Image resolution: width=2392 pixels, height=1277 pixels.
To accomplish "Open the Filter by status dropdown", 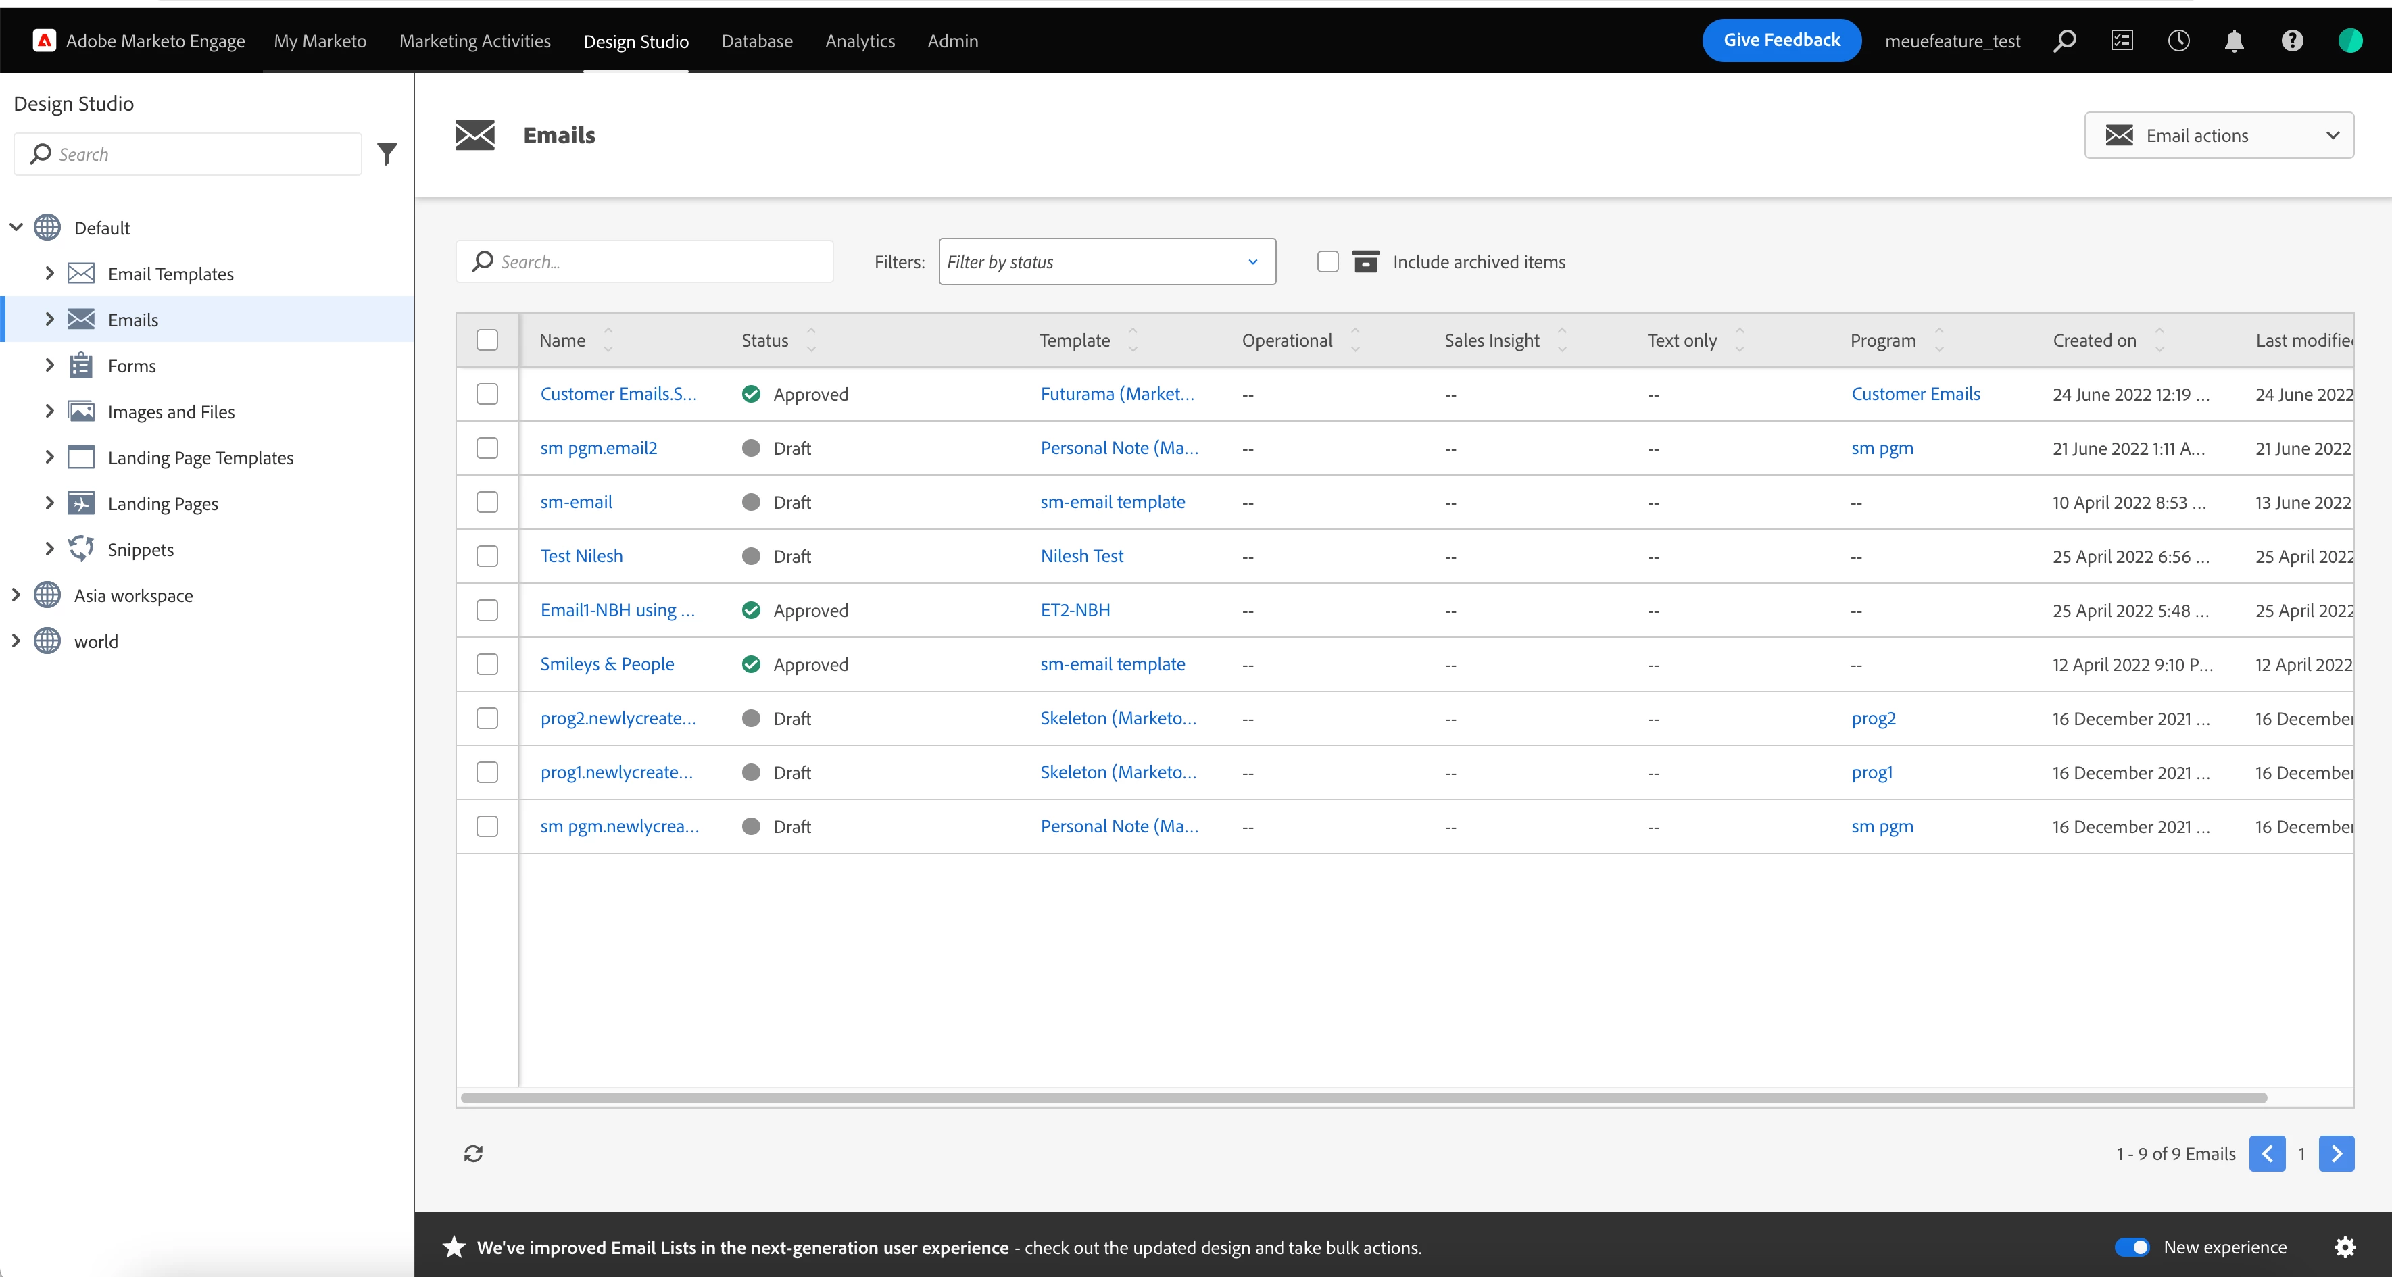I will pyautogui.click(x=1107, y=261).
